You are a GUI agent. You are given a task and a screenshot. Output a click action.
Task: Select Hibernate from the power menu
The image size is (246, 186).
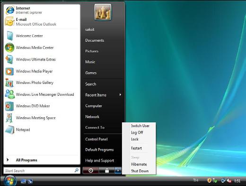pos(139,164)
